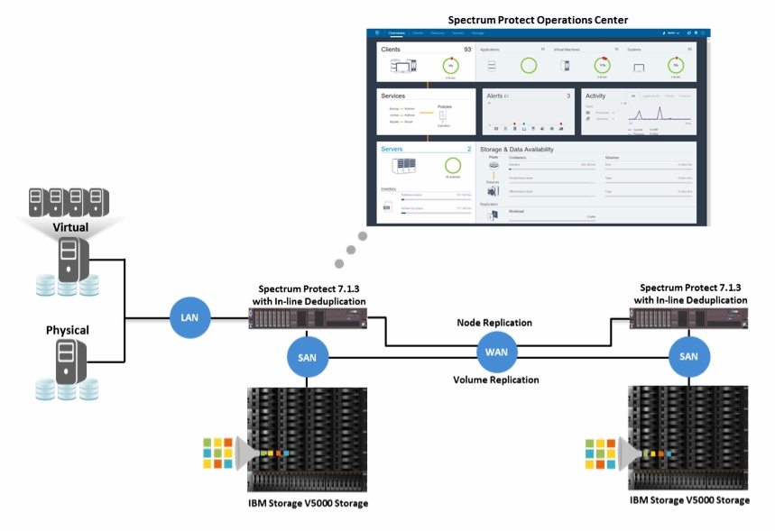This screenshot has height=531, width=775.
Task: Click the Servers link heading
Action: click(x=392, y=149)
